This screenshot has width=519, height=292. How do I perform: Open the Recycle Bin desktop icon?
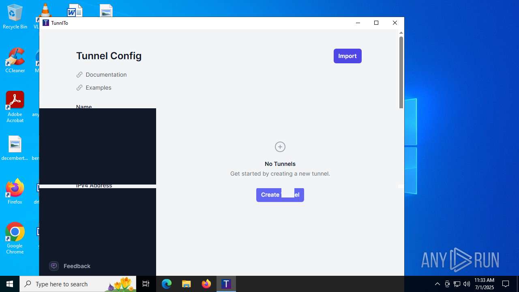click(15, 17)
